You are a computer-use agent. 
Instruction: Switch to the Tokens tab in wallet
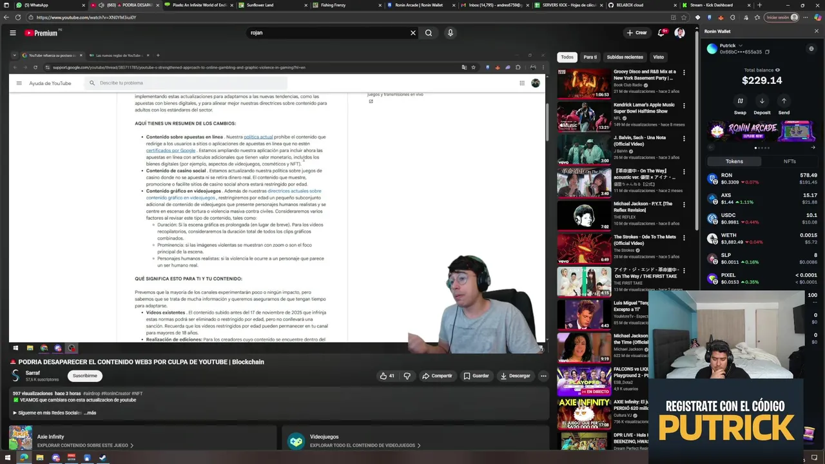click(x=734, y=161)
